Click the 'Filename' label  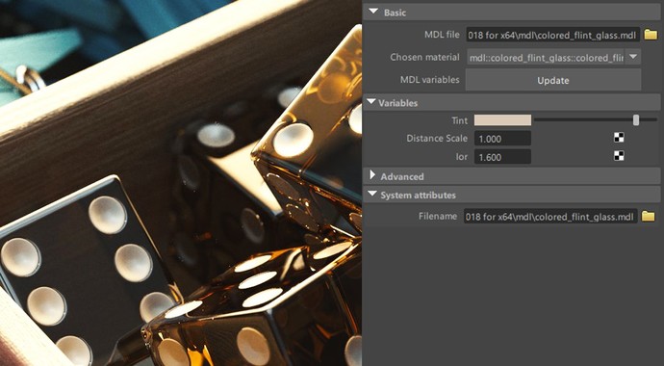coord(438,216)
